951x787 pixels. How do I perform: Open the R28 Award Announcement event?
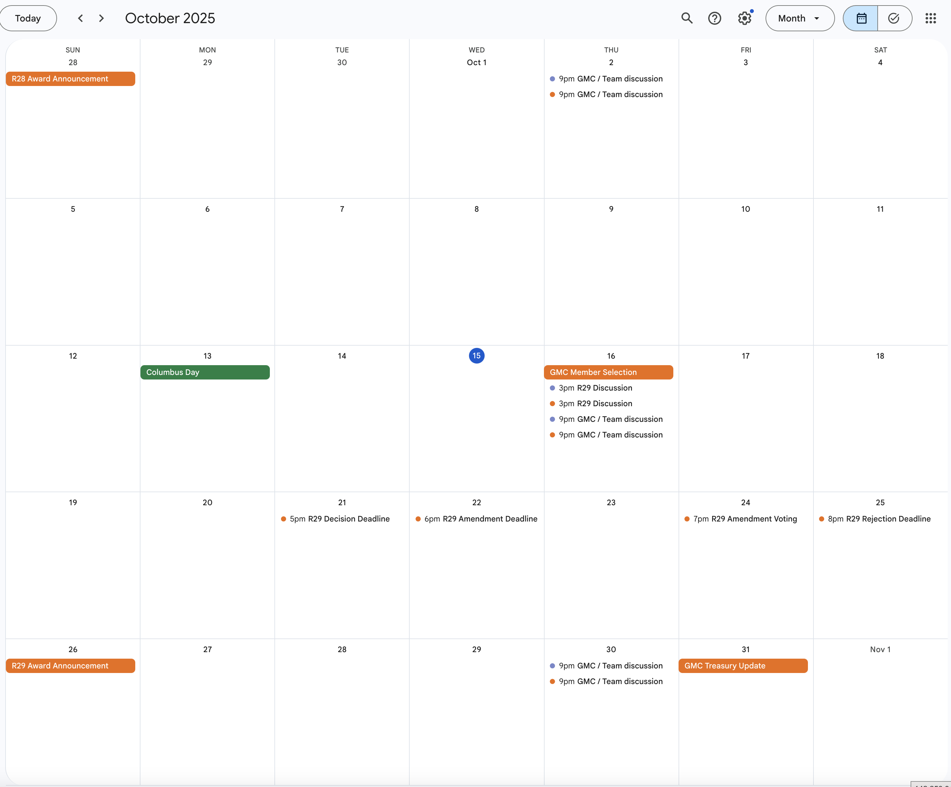[x=70, y=79]
